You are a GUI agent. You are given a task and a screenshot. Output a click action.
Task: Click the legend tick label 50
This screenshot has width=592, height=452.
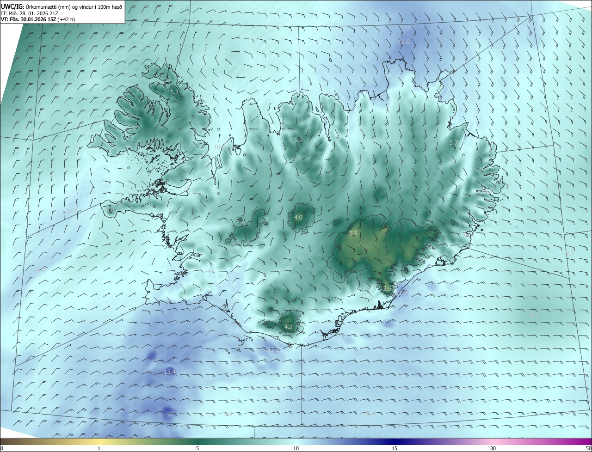pyautogui.click(x=588, y=448)
